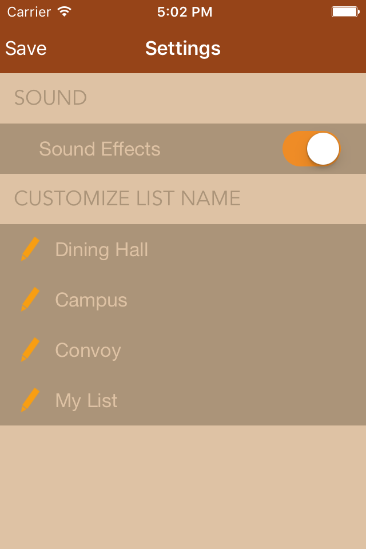Tap the pencil icon beside My List
The width and height of the screenshot is (366, 549).
point(30,400)
